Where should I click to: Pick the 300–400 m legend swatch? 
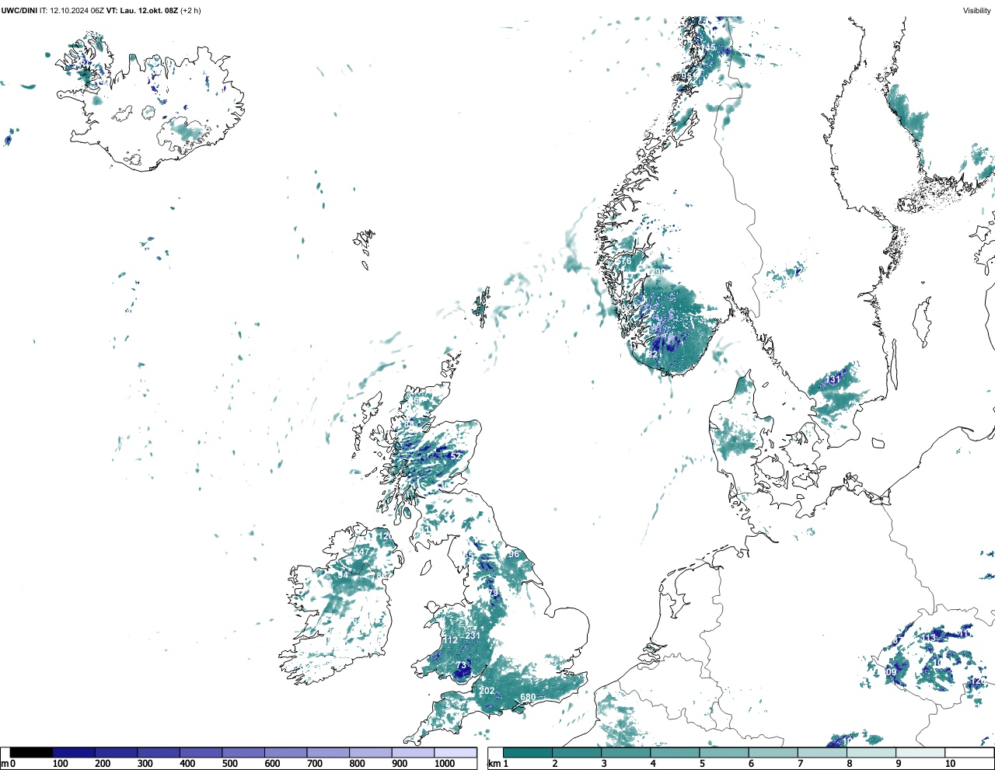click(x=159, y=752)
